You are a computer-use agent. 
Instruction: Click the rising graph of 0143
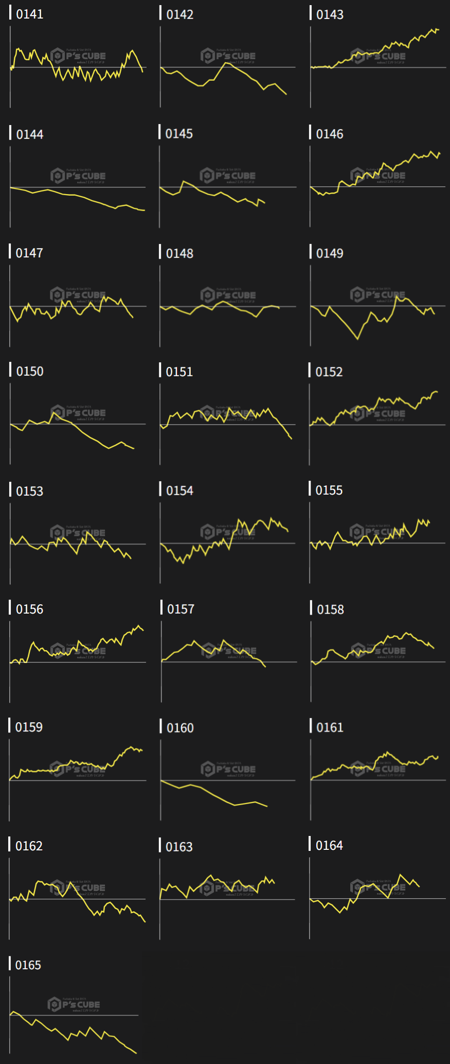pyautogui.click(x=378, y=67)
